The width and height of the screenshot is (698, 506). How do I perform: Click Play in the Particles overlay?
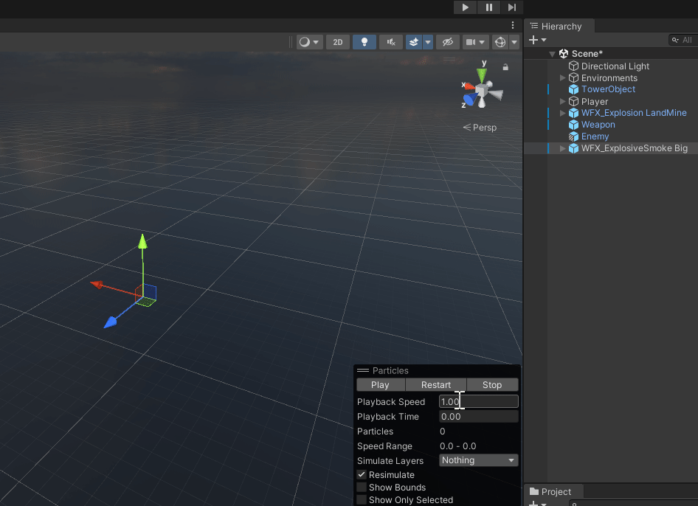coord(380,385)
